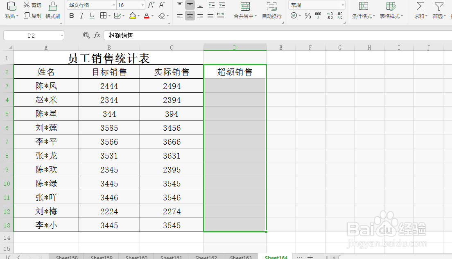Image resolution: width=452 pixels, height=259 pixels.
Task: Open more sheets list (…) button
Action: (x=300, y=257)
